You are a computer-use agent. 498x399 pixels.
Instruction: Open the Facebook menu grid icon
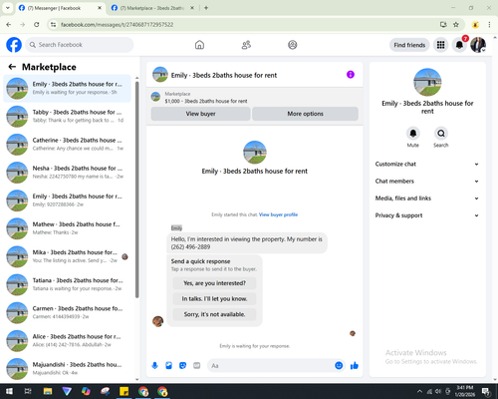click(440, 45)
